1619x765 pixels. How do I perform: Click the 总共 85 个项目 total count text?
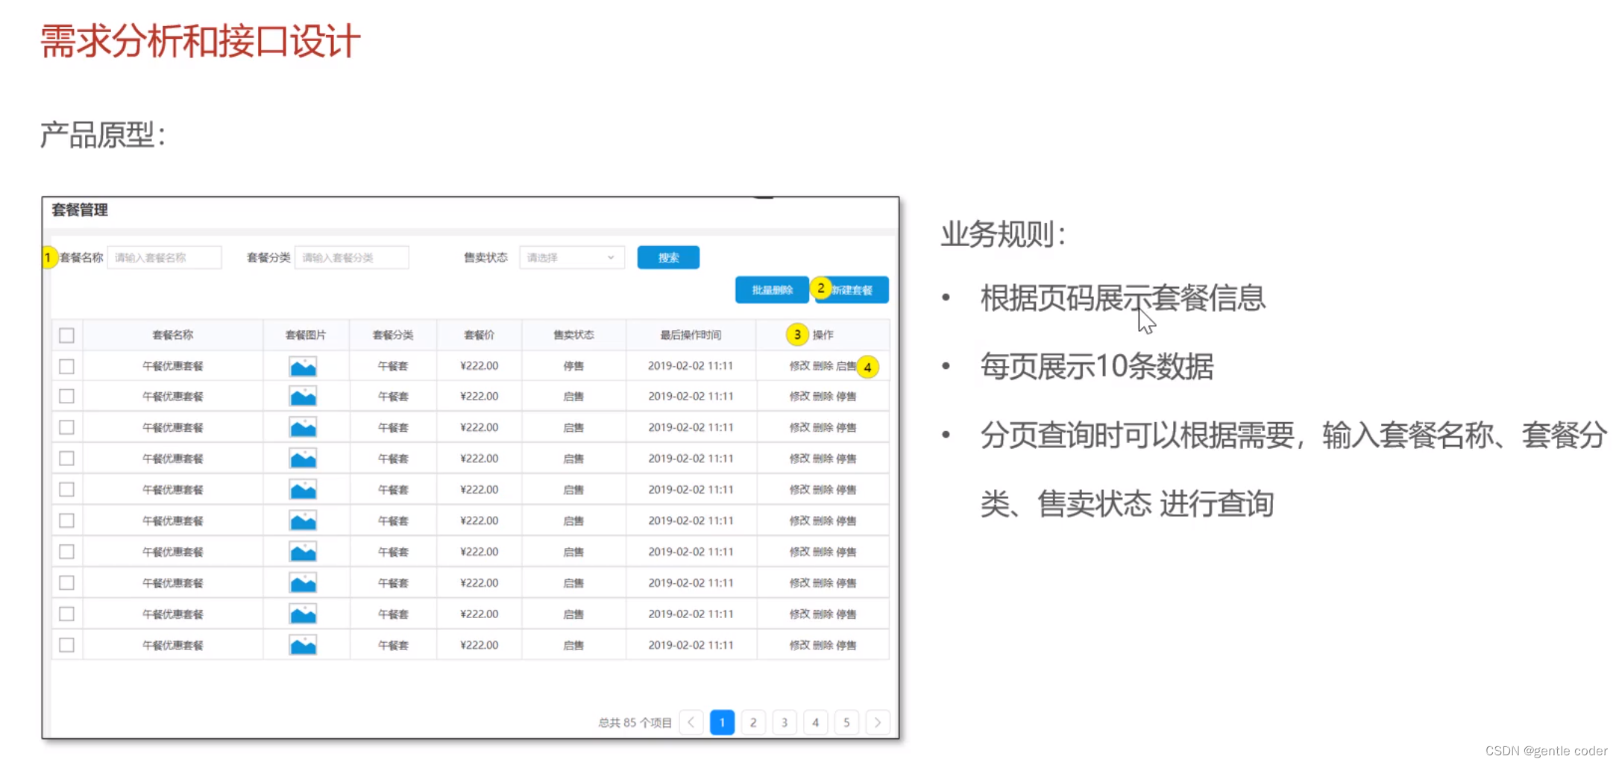(x=635, y=722)
